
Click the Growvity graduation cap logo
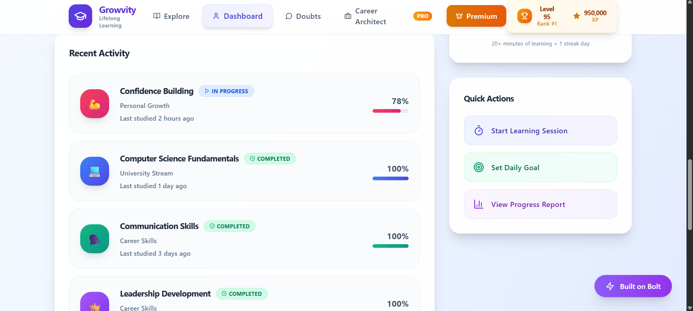tap(80, 16)
